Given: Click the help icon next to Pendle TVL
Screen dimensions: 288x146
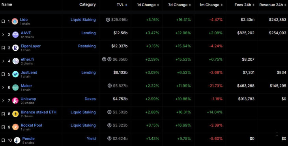Looking at the screenshot, I should click(x=109, y=139).
